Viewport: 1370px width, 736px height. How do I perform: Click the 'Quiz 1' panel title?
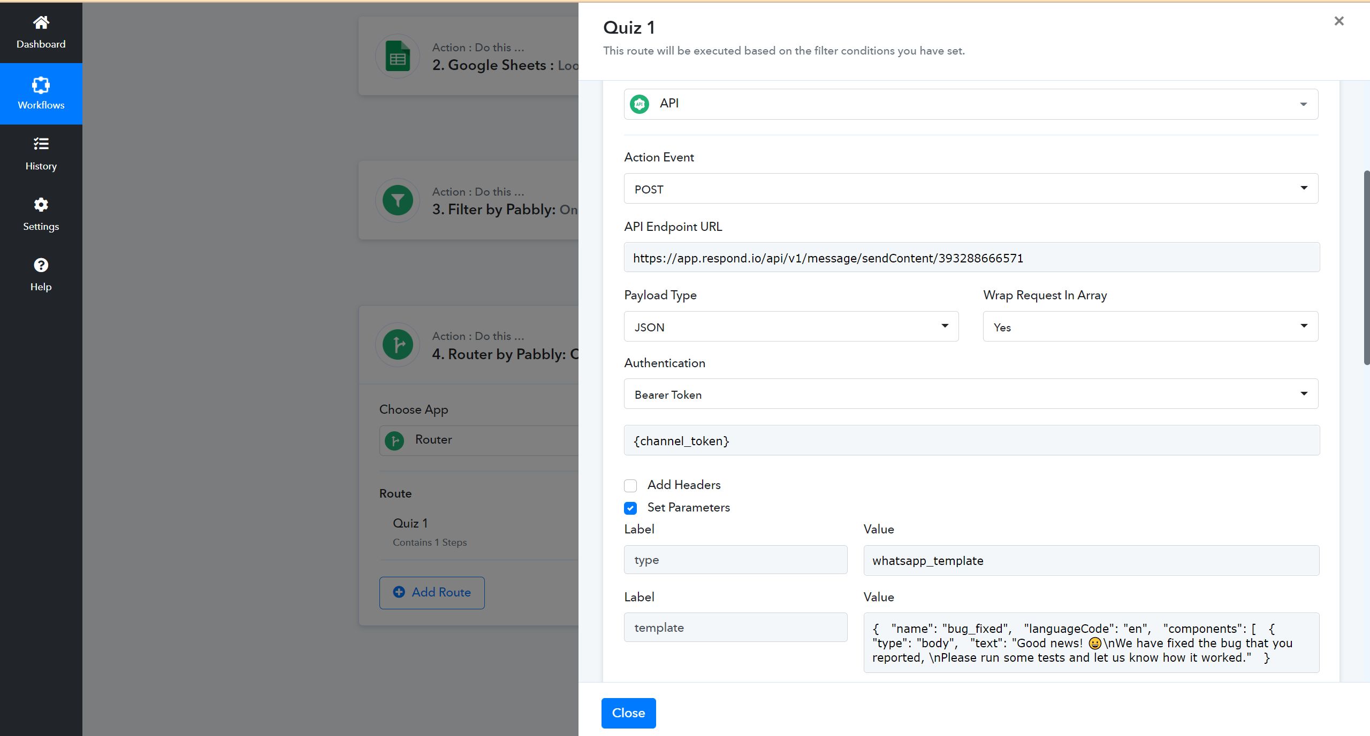click(x=629, y=27)
